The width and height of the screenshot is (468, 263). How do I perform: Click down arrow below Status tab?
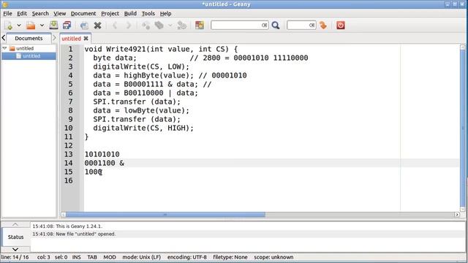point(15,249)
